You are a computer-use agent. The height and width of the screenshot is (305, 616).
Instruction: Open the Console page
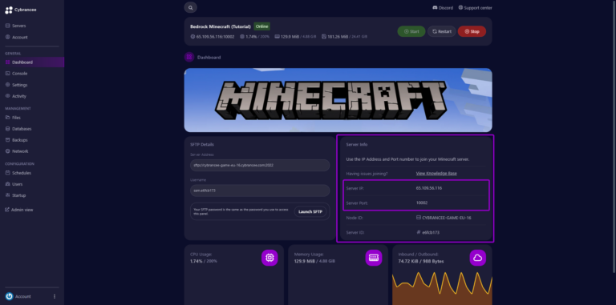click(19, 74)
